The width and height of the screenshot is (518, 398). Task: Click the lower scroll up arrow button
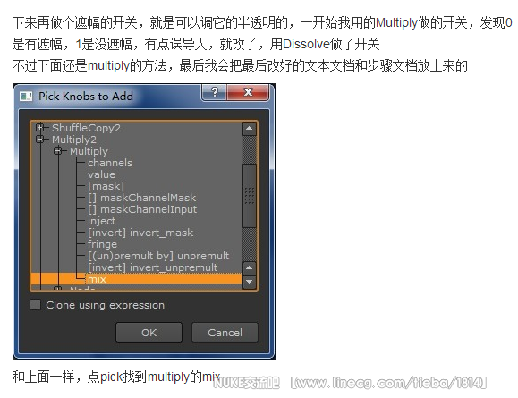pos(249,267)
